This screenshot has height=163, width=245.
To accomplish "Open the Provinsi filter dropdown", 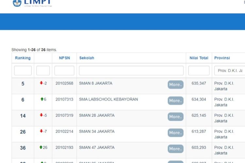I will pyautogui.click(x=230, y=70).
